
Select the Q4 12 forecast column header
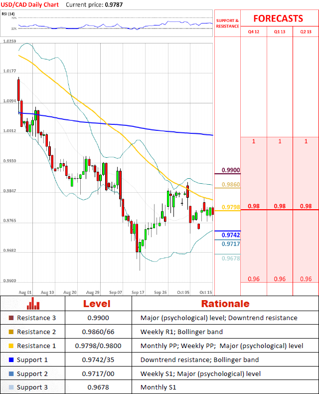(254, 32)
